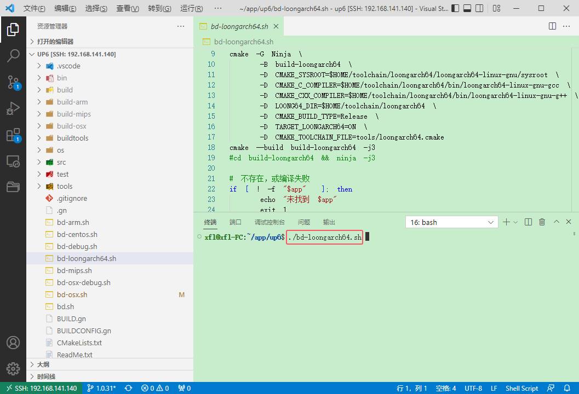The image size is (579, 394).
Task: Expand the 大纲 outline section
Action: point(43,364)
